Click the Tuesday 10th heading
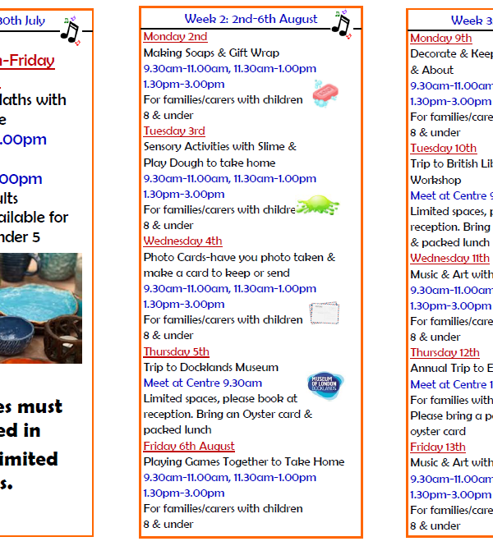 click(443, 149)
